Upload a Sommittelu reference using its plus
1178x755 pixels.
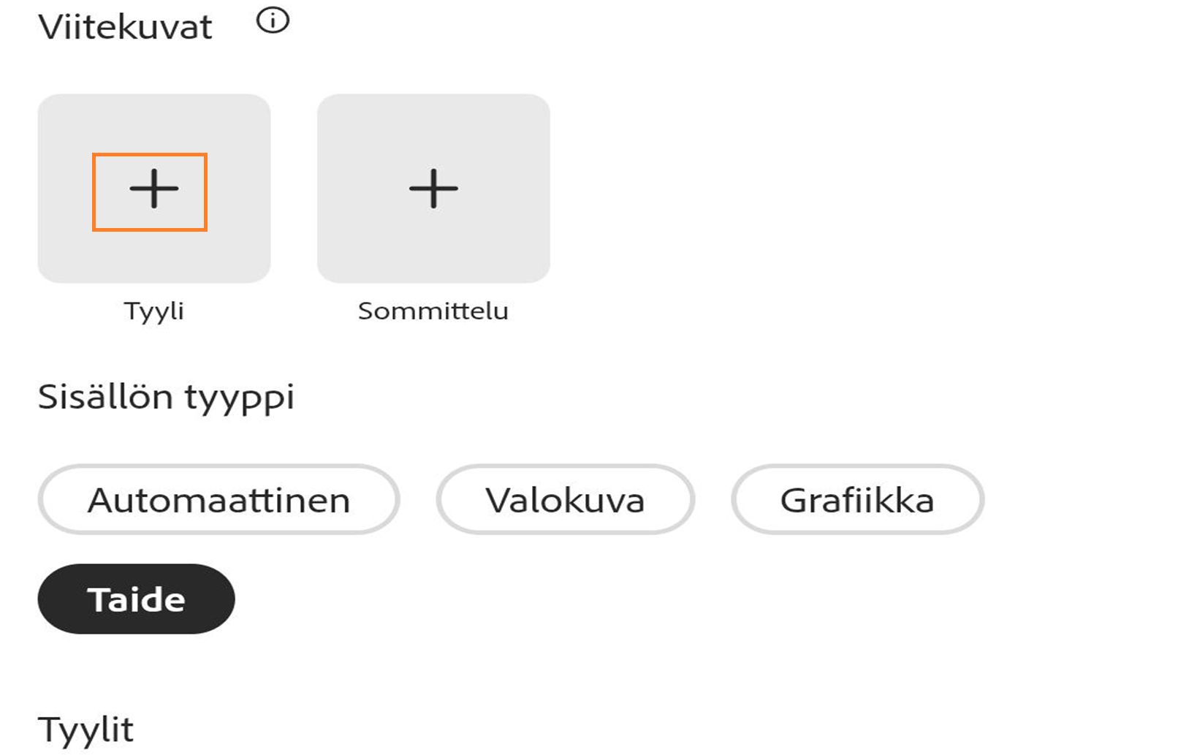[x=433, y=189]
